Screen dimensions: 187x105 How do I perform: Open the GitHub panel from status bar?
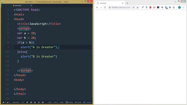point(69,102)
